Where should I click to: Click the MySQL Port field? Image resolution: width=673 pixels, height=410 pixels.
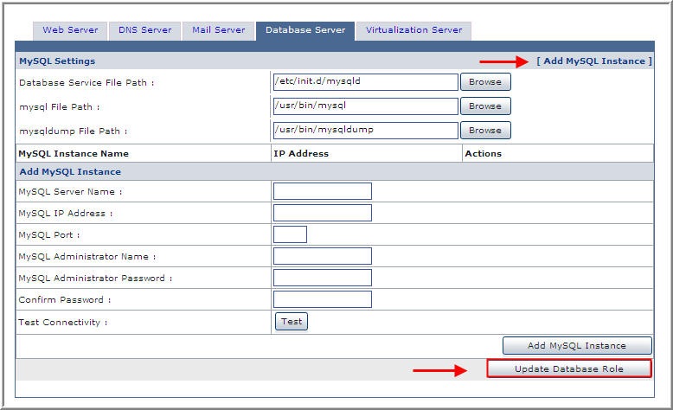click(290, 234)
